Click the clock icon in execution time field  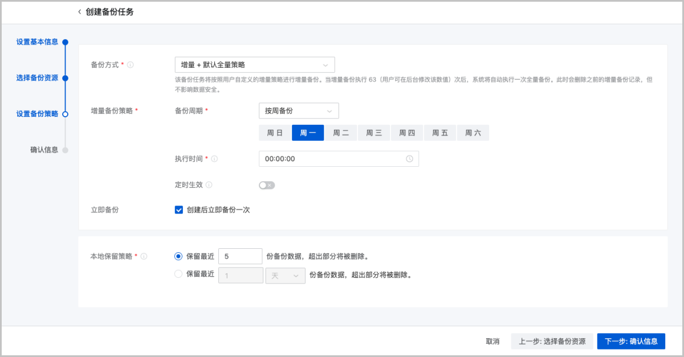click(x=409, y=159)
